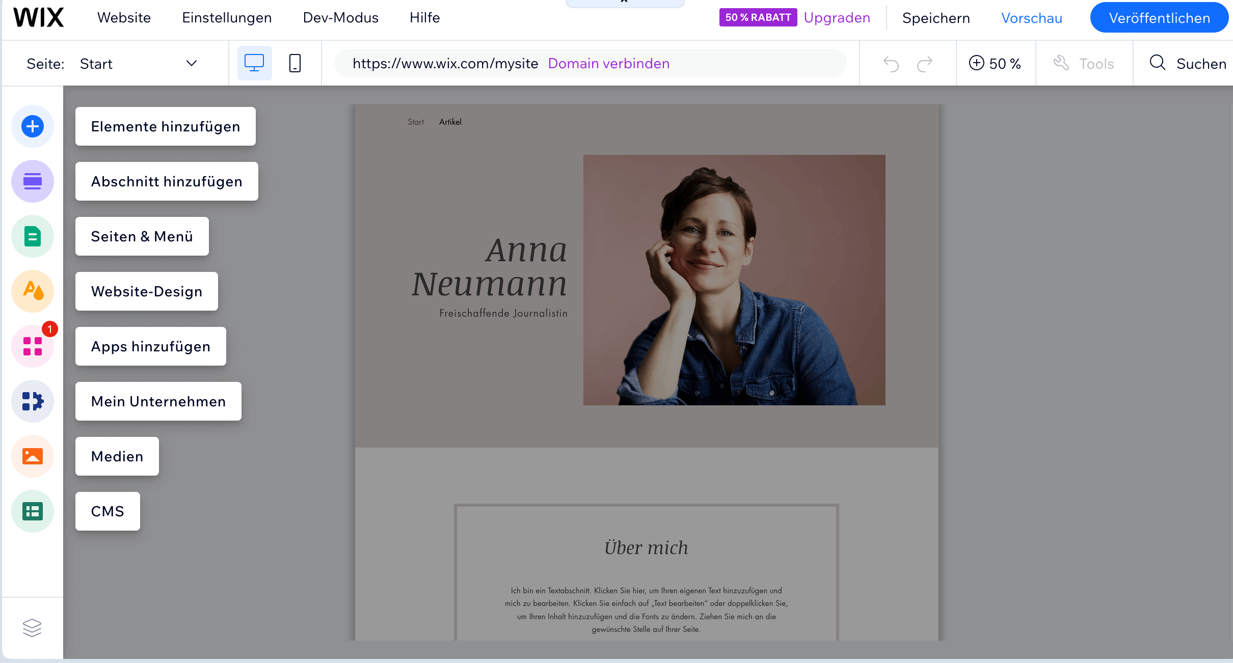Click the WIX logo
This screenshot has height=663, width=1233.
[x=39, y=18]
